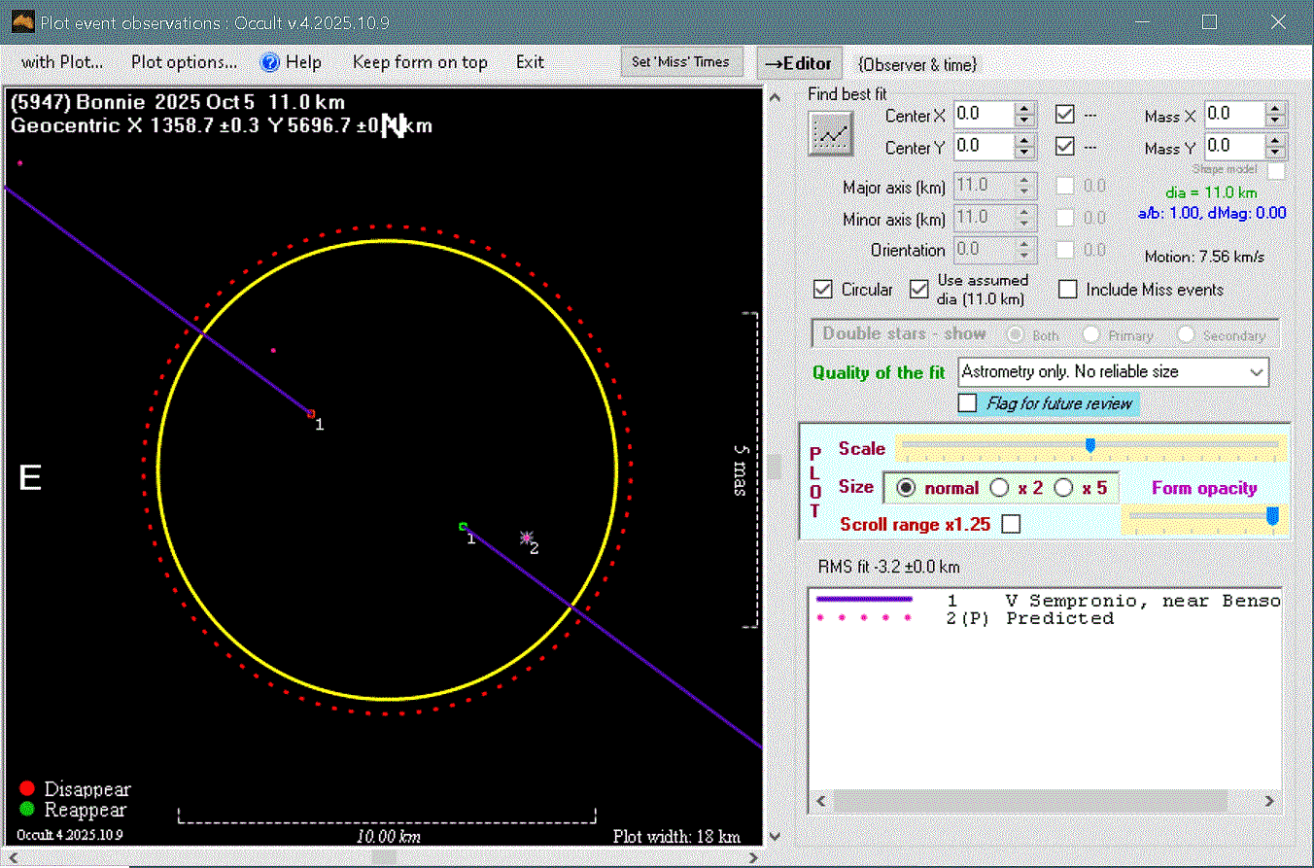Click the red disappear event marker on plot

[311, 414]
